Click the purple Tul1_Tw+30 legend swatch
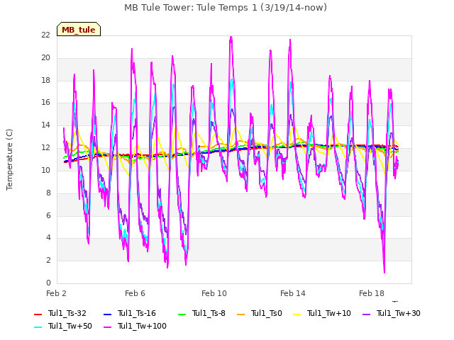 tap(367, 314)
